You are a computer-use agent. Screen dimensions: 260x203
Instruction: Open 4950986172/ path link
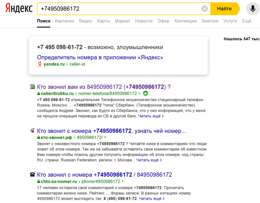coord(90,138)
